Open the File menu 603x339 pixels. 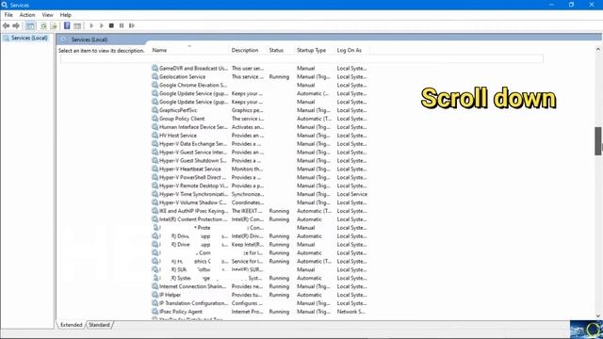(x=8, y=15)
